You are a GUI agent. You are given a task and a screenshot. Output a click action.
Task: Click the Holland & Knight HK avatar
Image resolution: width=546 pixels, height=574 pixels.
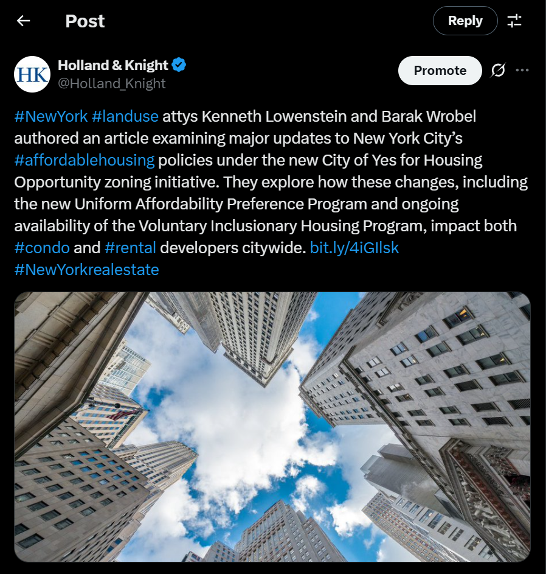point(32,74)
